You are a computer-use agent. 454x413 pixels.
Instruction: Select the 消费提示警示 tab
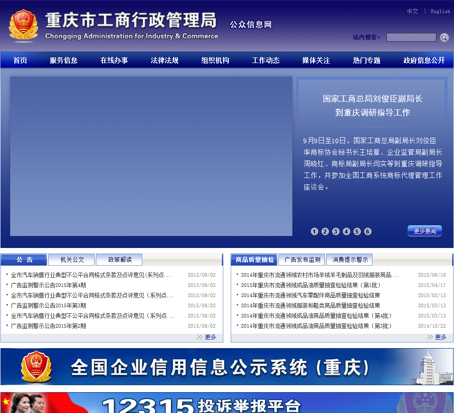350,260
